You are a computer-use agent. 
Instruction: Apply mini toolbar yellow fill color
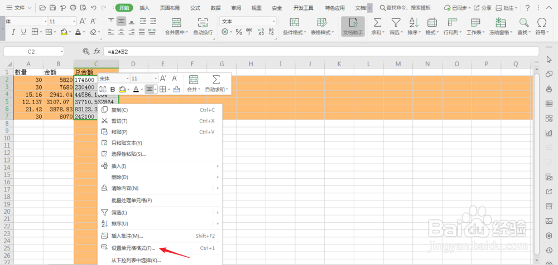click(x=122, y=90)
